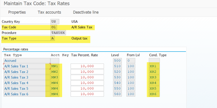Click condition type XR1 cell
The image size is (217, 108).
pos(154,66)
